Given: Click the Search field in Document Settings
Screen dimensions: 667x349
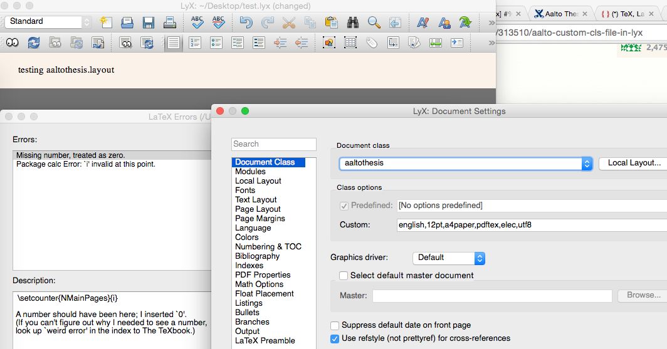Looking at the screenshot, I should 274,144.
